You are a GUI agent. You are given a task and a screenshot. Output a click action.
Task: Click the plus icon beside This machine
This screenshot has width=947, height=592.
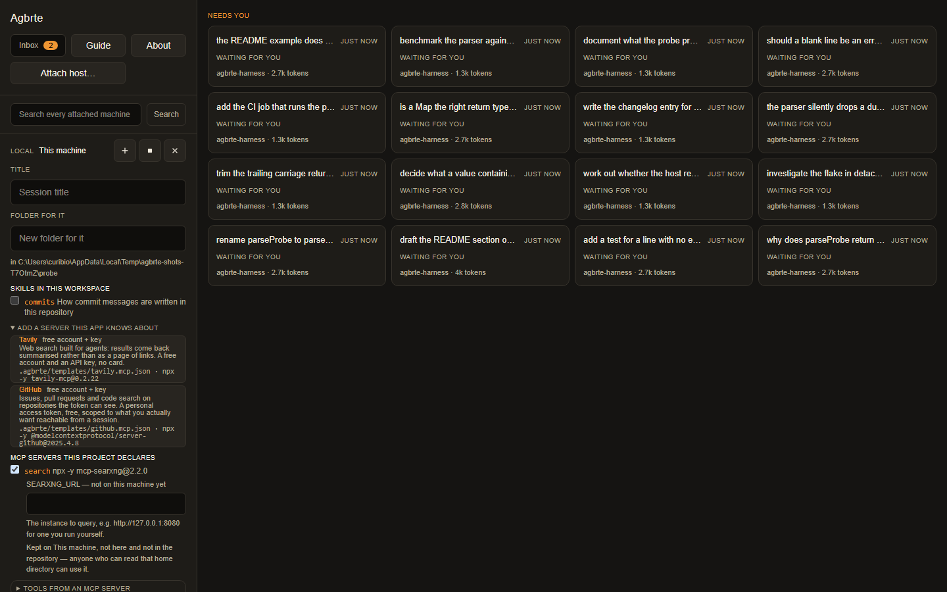point(125,151)
